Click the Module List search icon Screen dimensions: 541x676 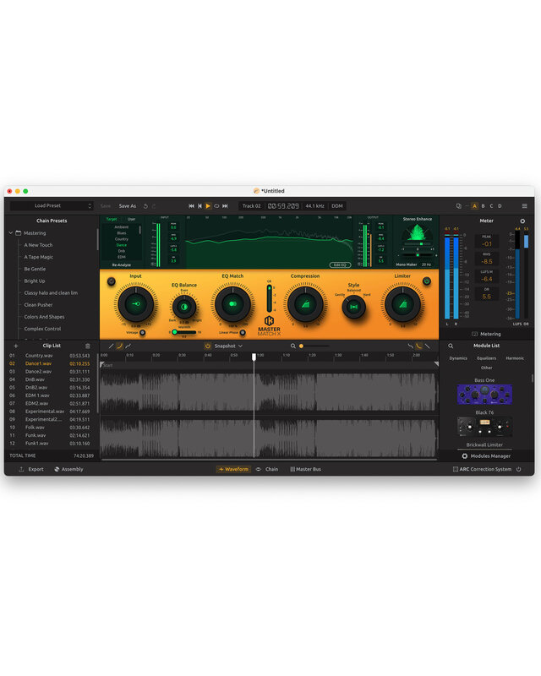pyautogui.click(x=451, y=346)
